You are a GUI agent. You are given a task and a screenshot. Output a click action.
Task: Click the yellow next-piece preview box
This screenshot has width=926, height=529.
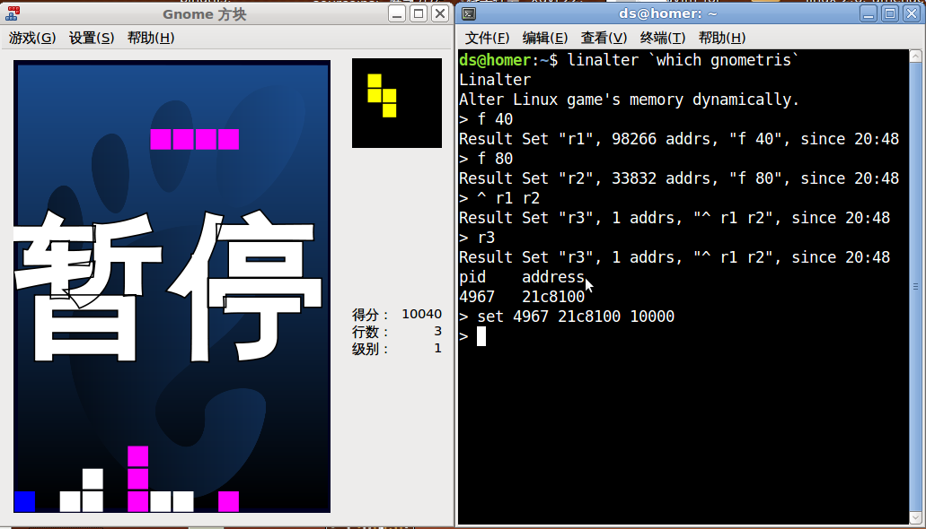pyautogui.click(x=397, y=102)
